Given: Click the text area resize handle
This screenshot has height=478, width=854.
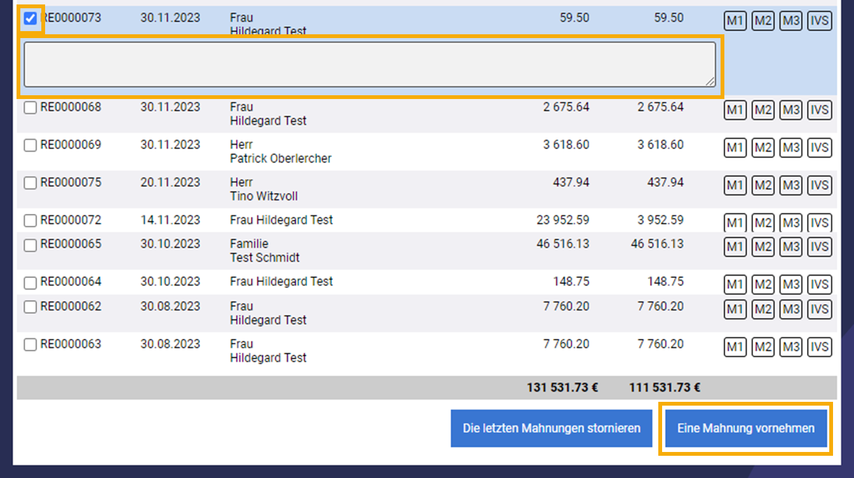Looking at the screenshot, I should (x=710, y=81).
